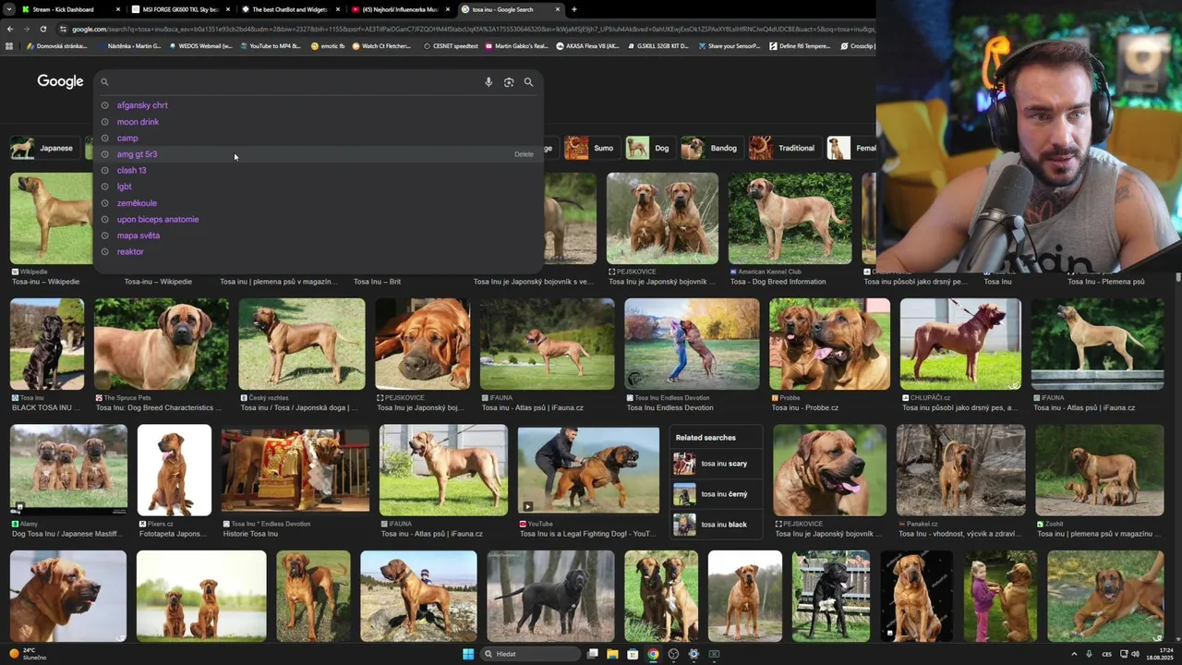Open Google Lens image search icon
This screenshot has width=1182, height=665.
coord(509,82)
